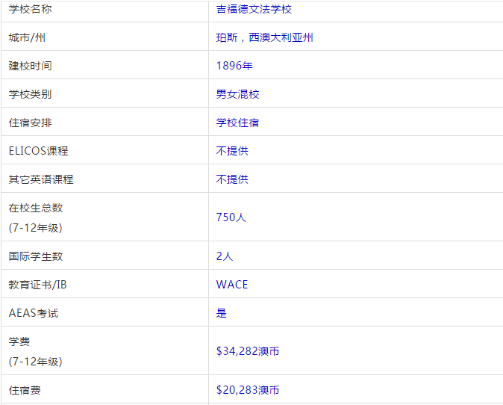Screen dimensions: 503x405
Task: Click the 学校名称 label cell
Action: coord(31,9)
